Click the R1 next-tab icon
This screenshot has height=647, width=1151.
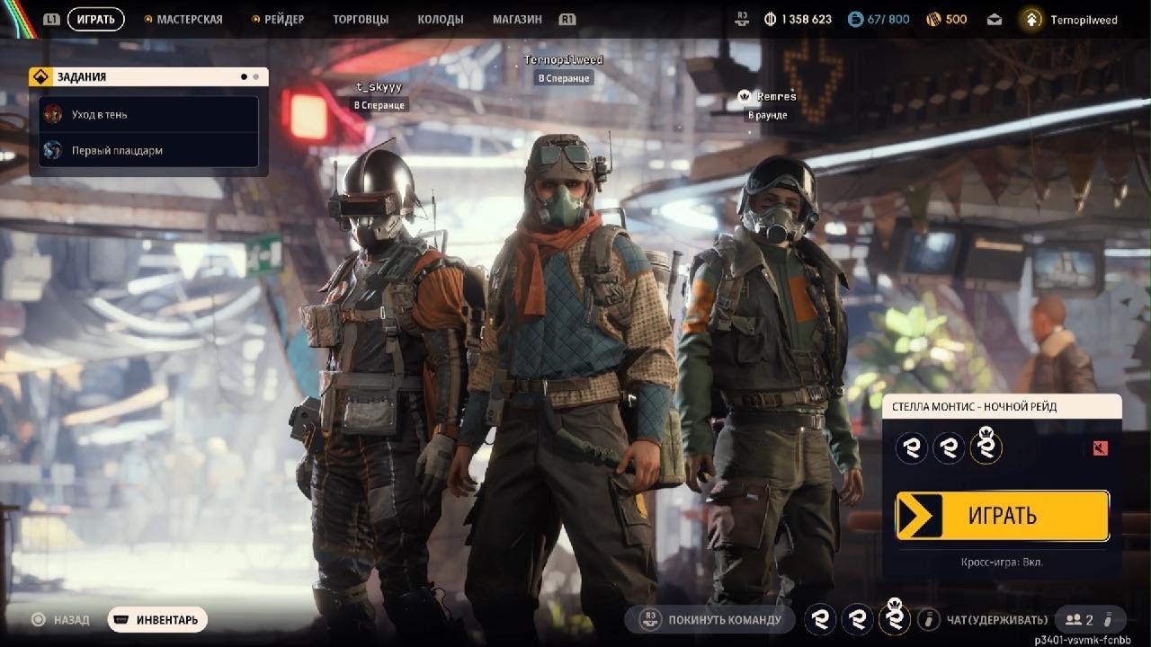[567, 19]
